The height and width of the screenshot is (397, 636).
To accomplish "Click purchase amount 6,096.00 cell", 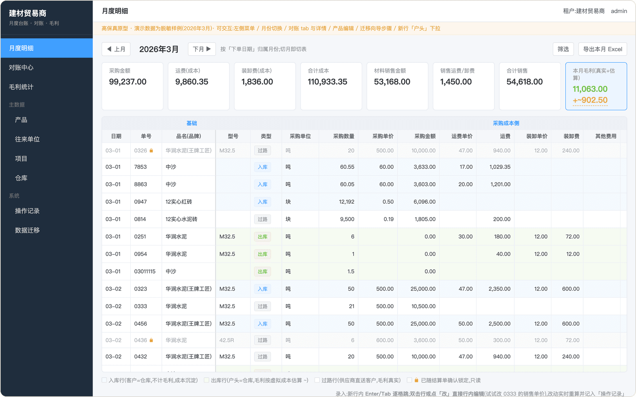I will tap(419, 202).
